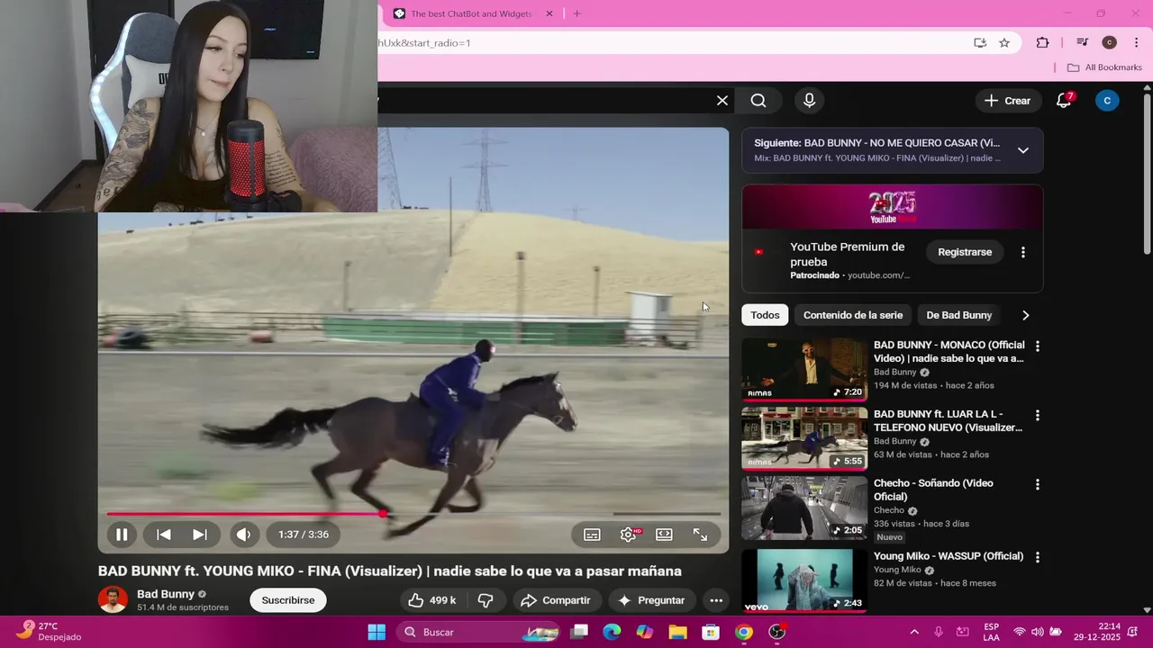1153x648 pixels.
Task: Select the Todos filter chip
Action: coord(765,315)
